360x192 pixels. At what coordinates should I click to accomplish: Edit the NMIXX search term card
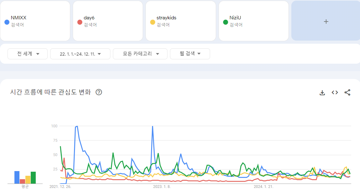35,21
